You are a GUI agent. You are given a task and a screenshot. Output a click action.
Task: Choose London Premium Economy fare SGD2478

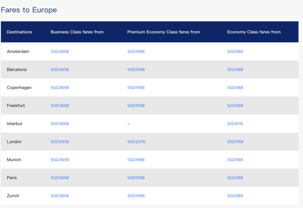[x=136, y=142]
